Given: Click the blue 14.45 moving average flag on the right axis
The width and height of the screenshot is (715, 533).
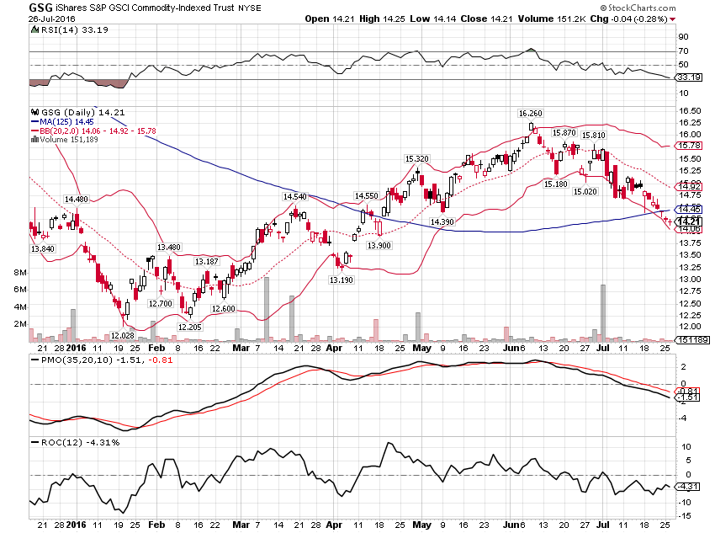Looking at the screenshot, I should pos(688,210).
